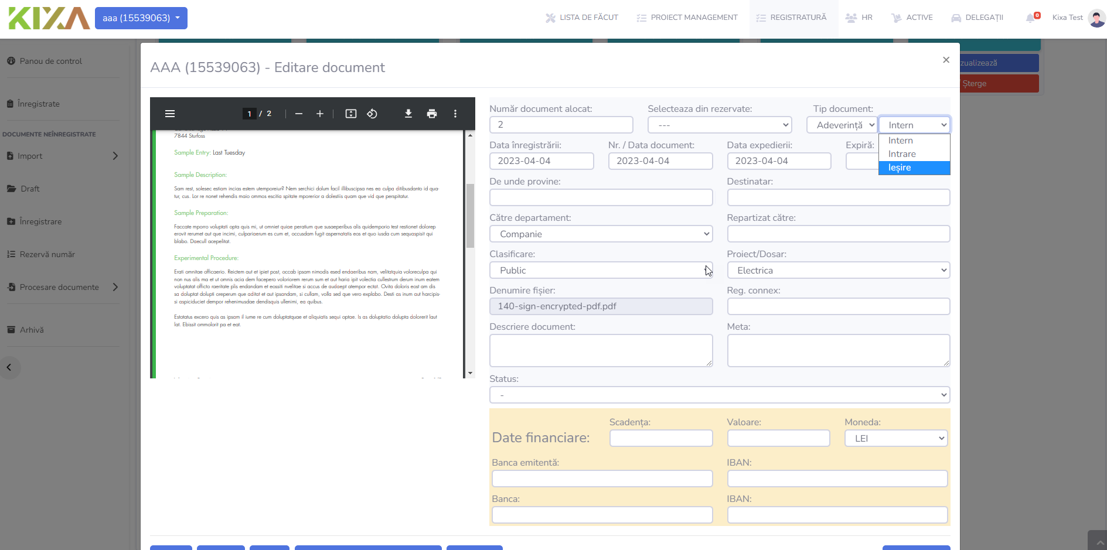Click the Destinatar input field

(838, 197)
